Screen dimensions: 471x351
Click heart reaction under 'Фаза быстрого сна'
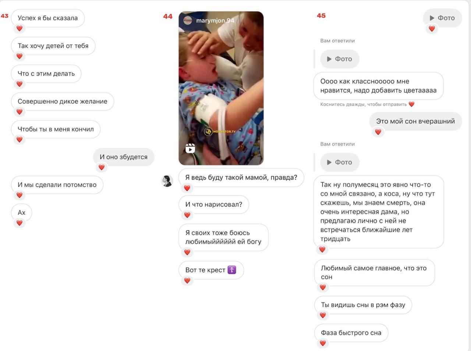(x=323, y=343)
